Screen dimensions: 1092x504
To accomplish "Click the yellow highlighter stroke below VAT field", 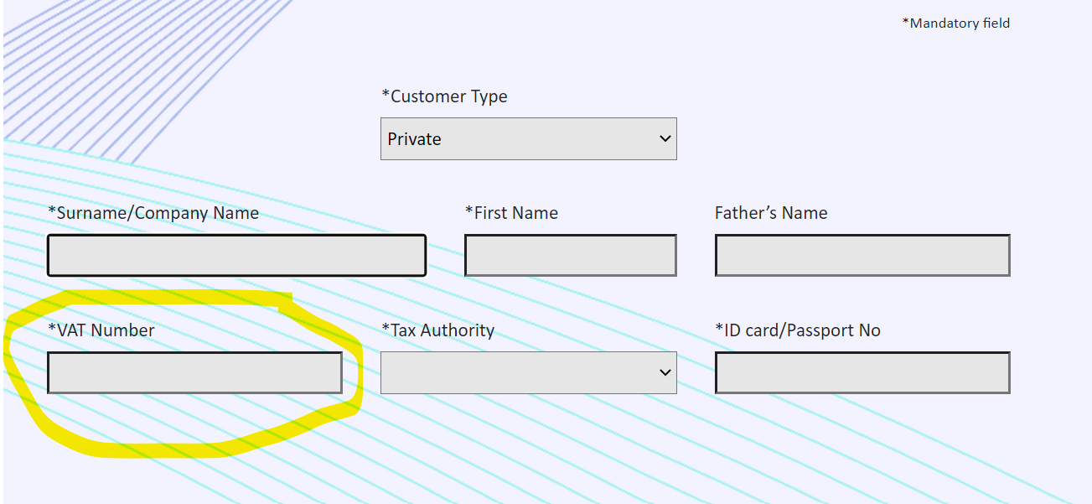I will tap(168, 449).
